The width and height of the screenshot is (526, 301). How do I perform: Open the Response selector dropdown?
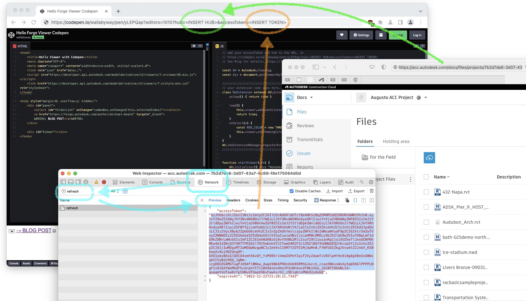tap(327, 200)
